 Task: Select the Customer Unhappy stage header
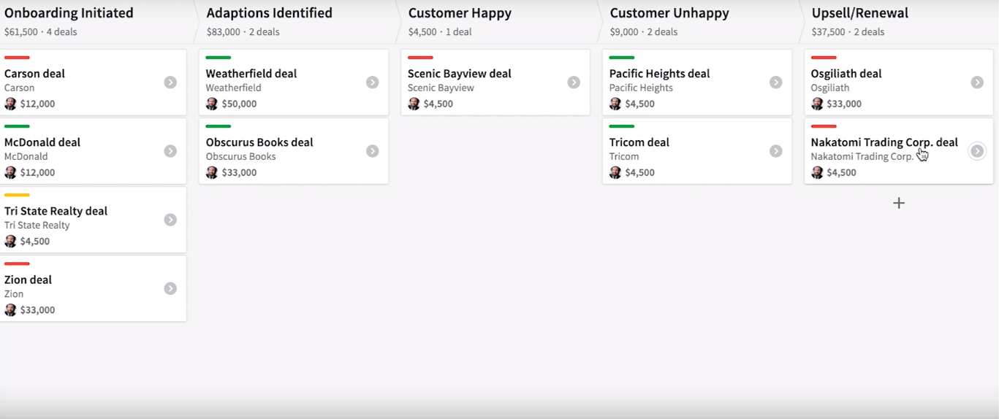click(x=669, y=13)
